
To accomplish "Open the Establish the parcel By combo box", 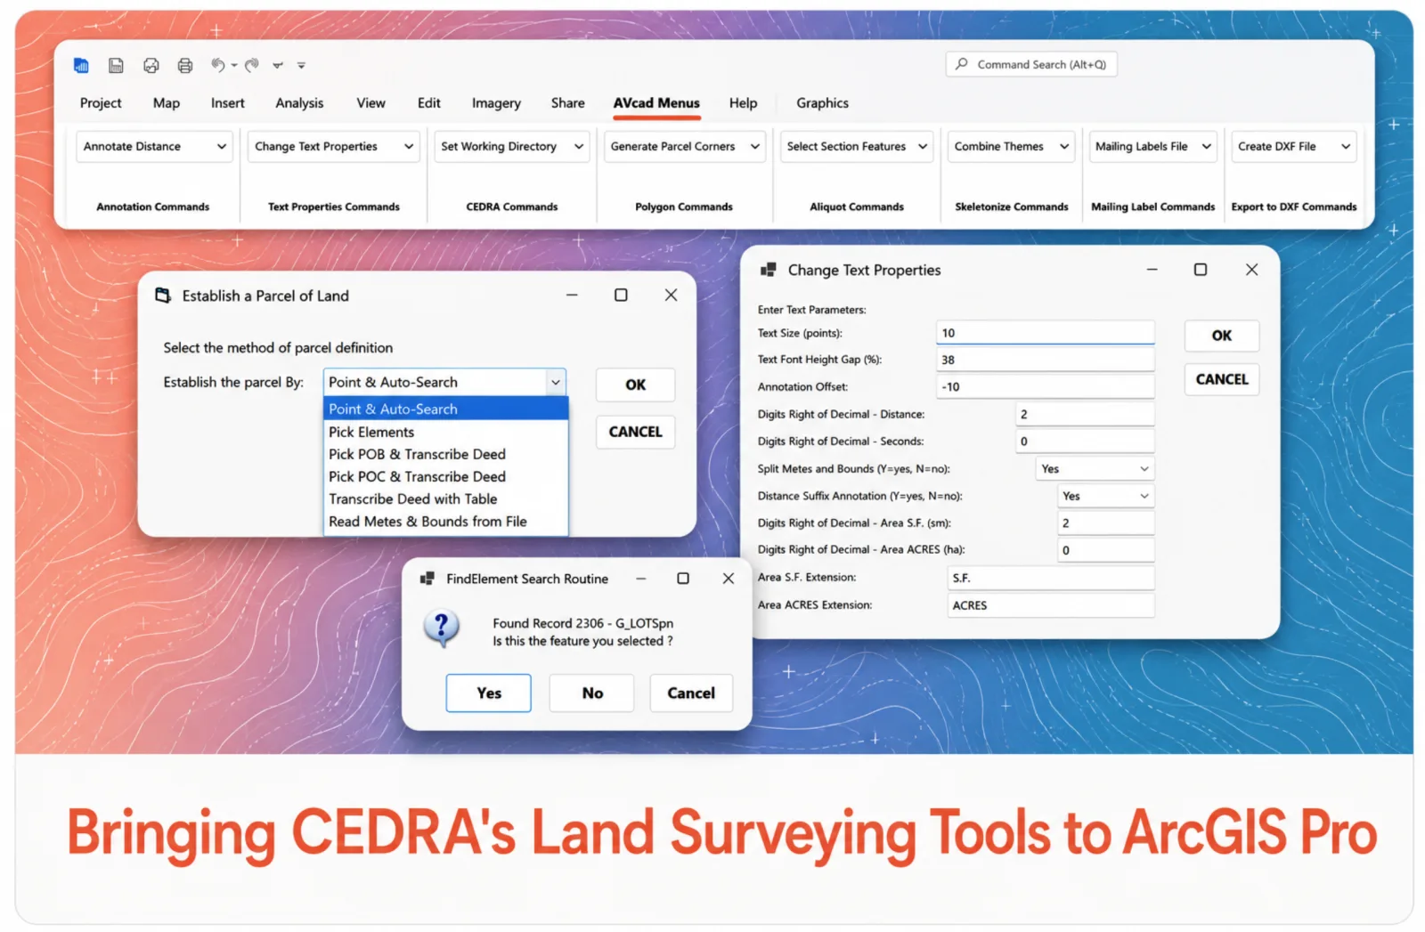I will pos(445,382).
